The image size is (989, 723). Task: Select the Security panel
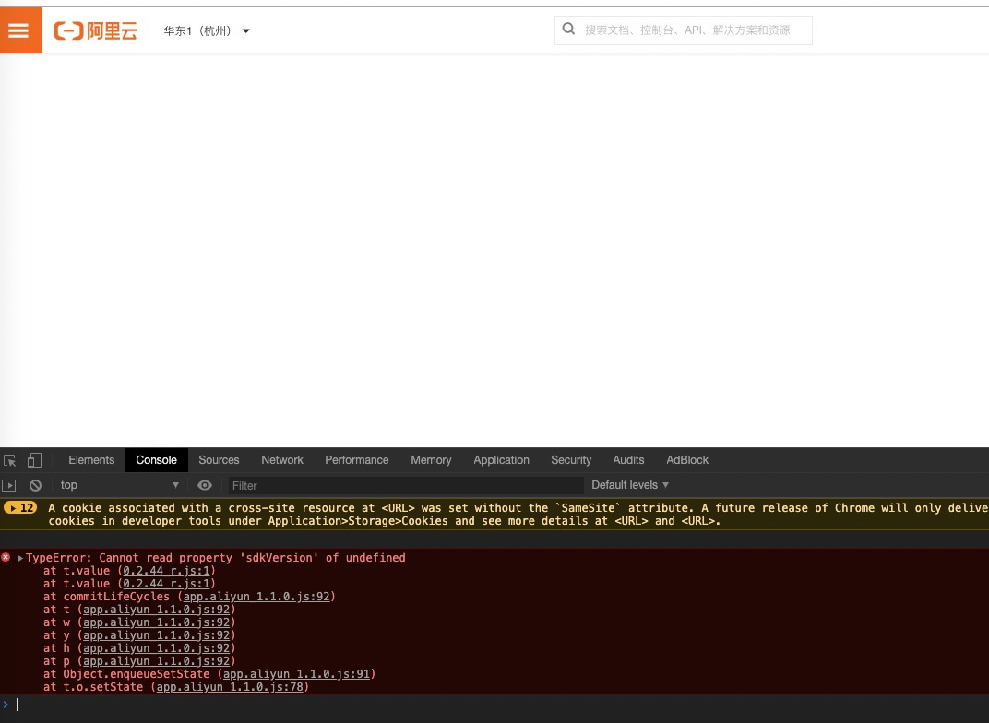(x=571, y=460)
